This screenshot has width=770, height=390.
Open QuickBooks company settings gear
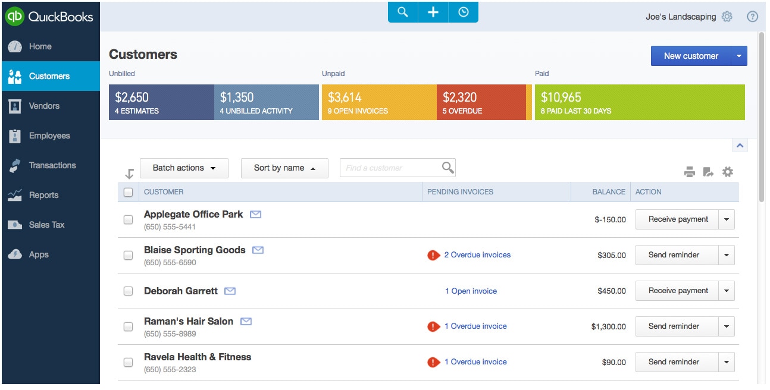click(727, 17)
